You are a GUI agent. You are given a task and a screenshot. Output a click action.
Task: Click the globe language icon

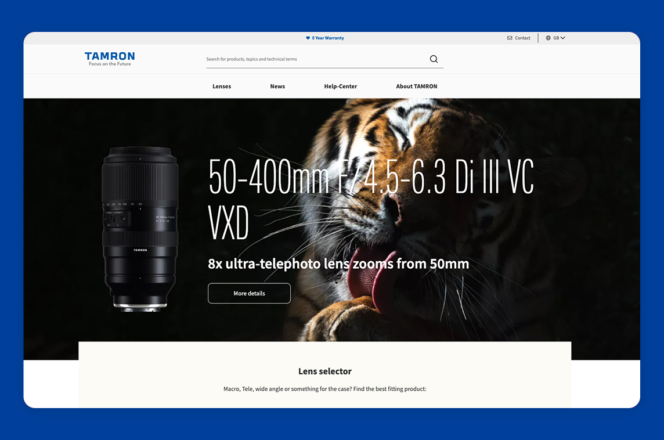[x=548, y=38]
